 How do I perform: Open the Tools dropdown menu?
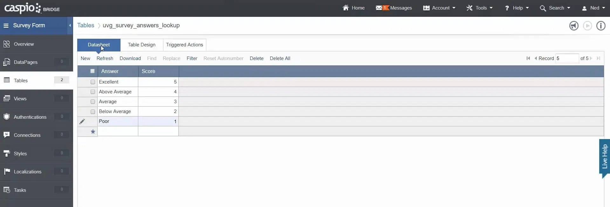[x=479, y=8]
